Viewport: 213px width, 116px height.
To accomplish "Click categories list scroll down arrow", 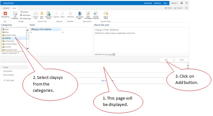I will click(x=28, y=48).
